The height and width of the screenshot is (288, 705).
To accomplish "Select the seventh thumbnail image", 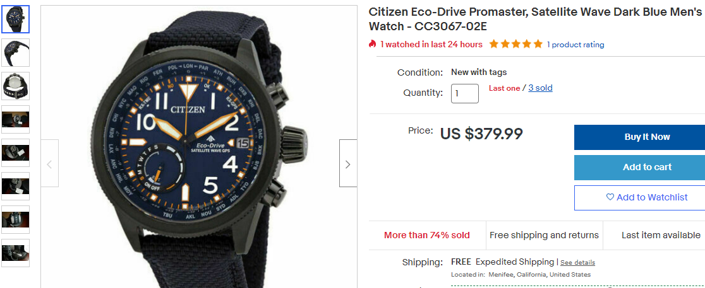I will pos(15,219).
